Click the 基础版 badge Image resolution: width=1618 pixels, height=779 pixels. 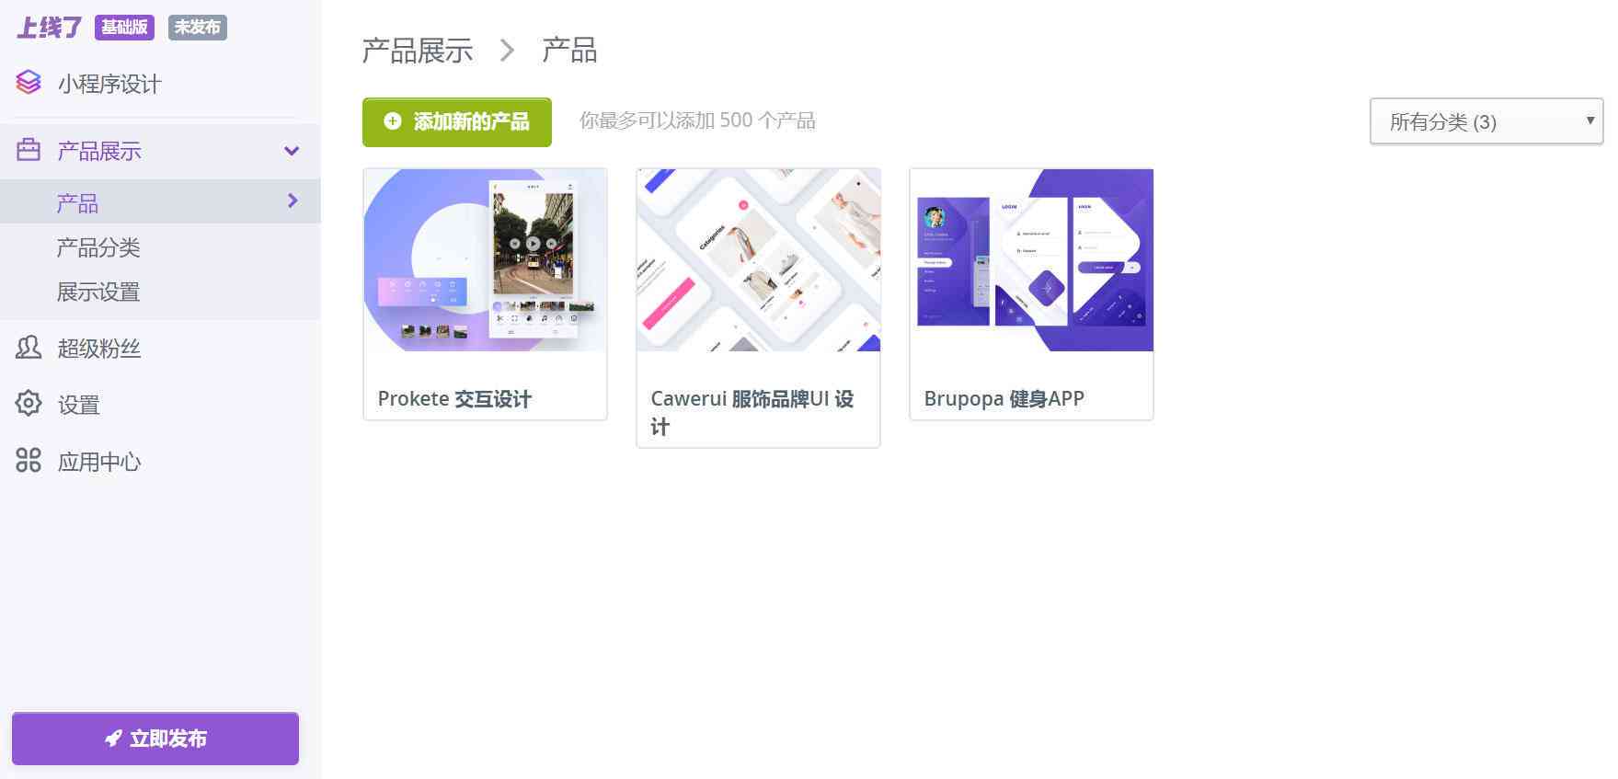[x=124, y=28]
